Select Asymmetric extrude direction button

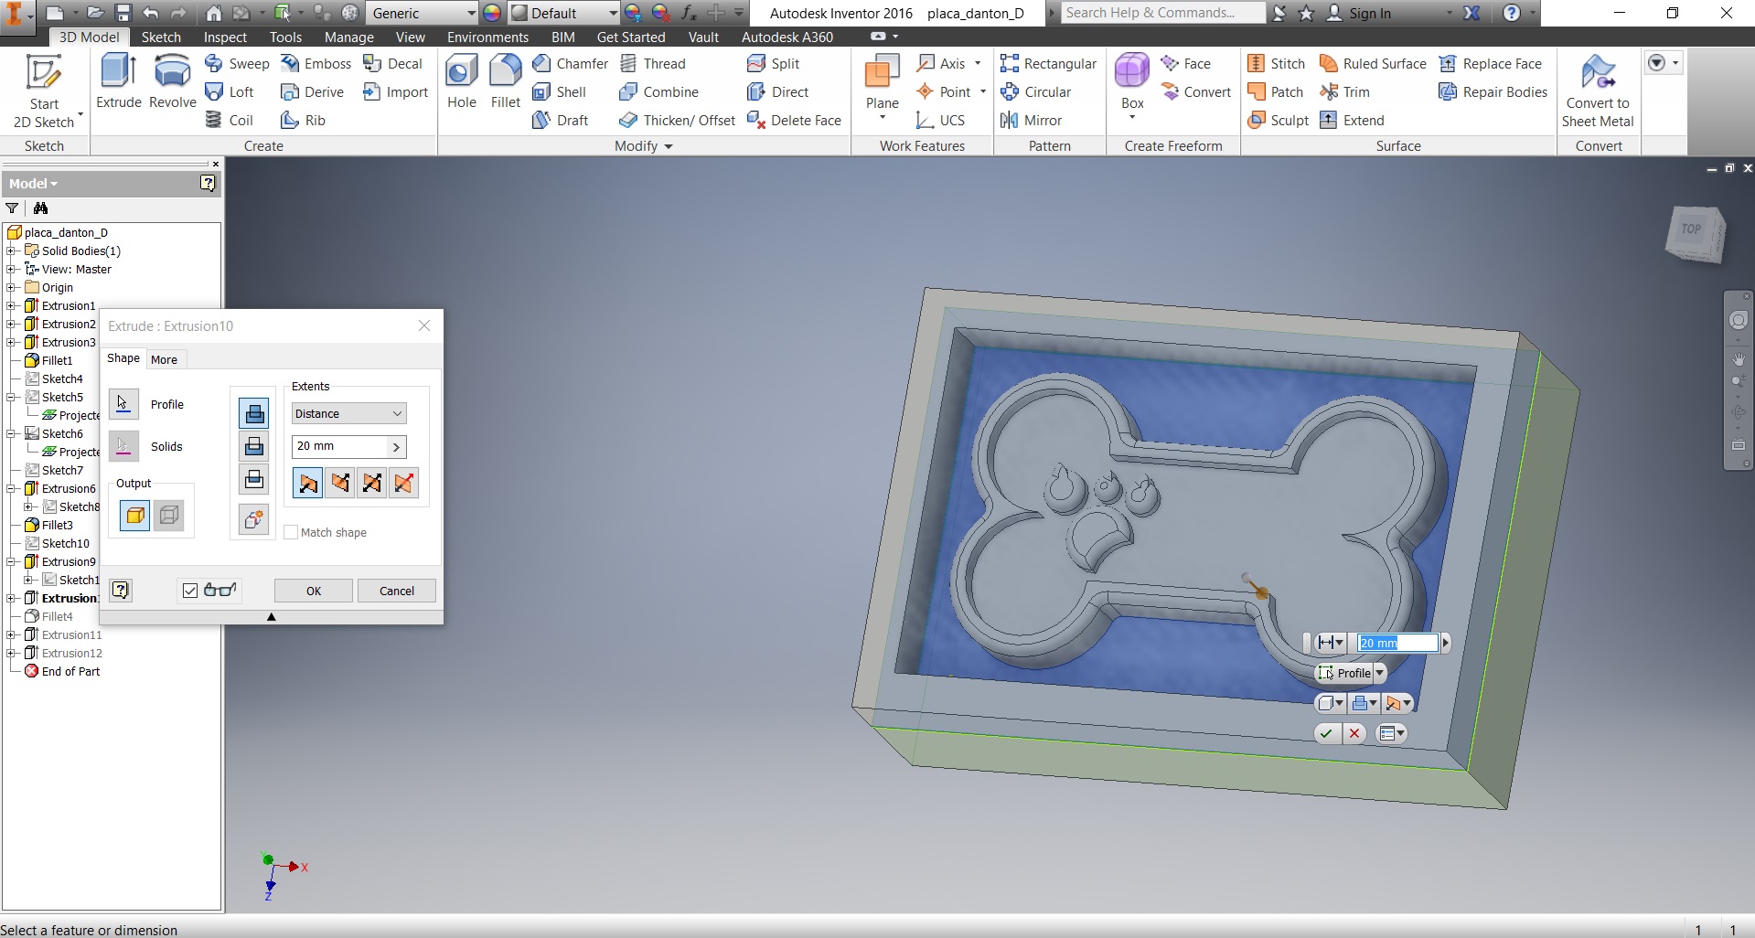click(x=403, y=483)
